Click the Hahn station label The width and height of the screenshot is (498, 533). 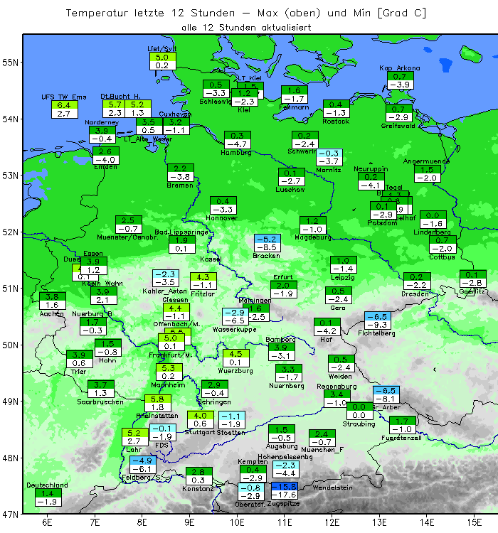[107, 360]
